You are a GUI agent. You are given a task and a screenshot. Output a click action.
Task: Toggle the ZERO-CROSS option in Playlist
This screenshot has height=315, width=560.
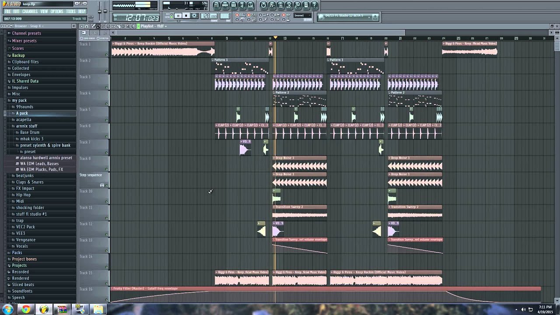click(x=87, y=38)
